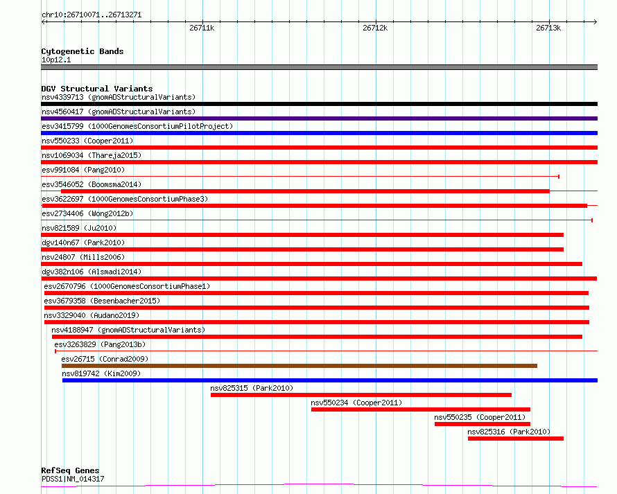Click the chr10:26710071..26713271 coordinates label

[92, 15]
